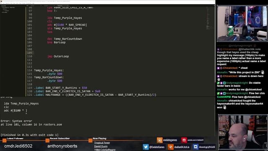Click the emote after 'Write this project in Z80'
Image resolution: width=268 pixels, height=151 pixels.
coord(263,73)
